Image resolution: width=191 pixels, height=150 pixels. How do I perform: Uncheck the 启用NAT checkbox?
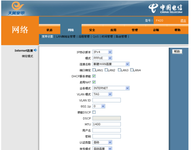(x=94, y=82)
